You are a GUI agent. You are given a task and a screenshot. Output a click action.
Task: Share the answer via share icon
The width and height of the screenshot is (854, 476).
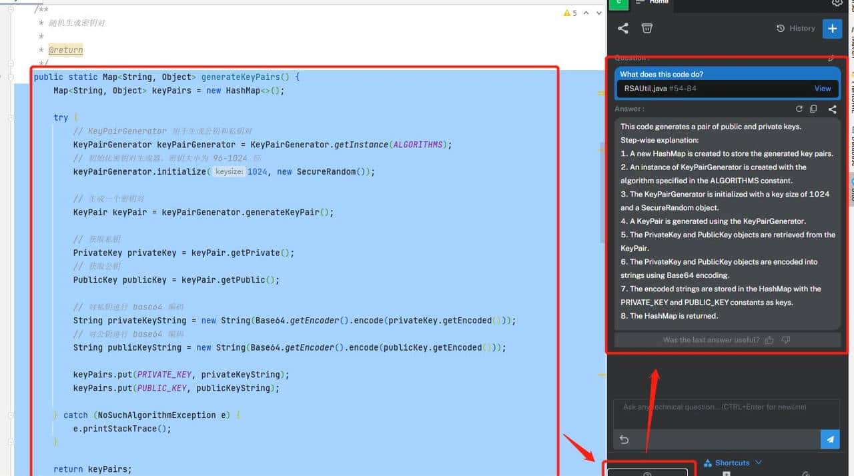click(x=832, y=109)
